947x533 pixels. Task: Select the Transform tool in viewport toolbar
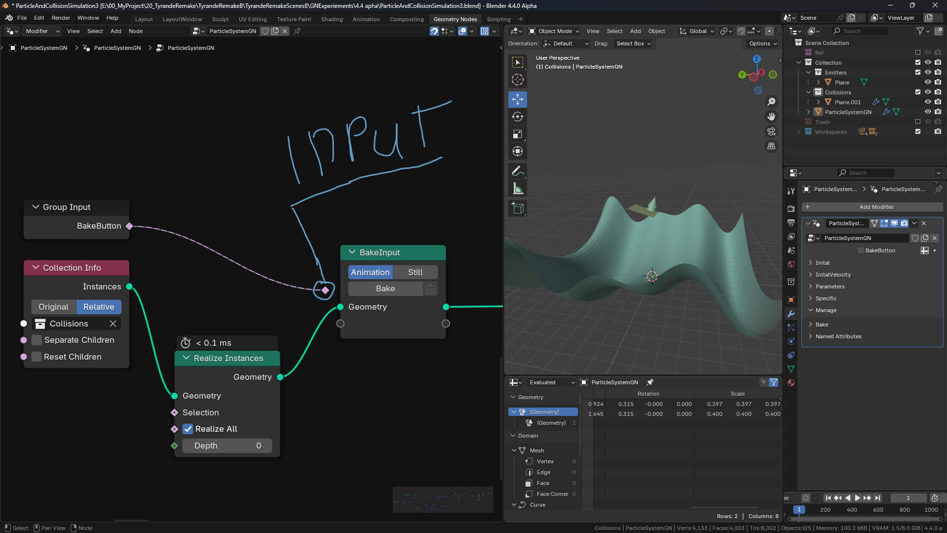click(x=518, y=151)
